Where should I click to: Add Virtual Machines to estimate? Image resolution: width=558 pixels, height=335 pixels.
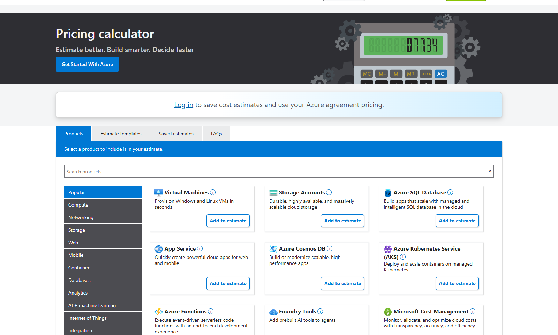click(x=228, y=221)
